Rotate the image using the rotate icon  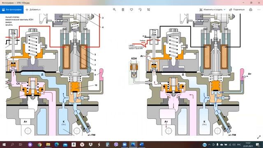coord(140,9)
